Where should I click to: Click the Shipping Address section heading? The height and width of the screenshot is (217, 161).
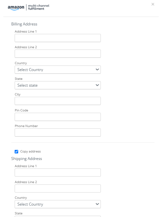coord(27,159)
